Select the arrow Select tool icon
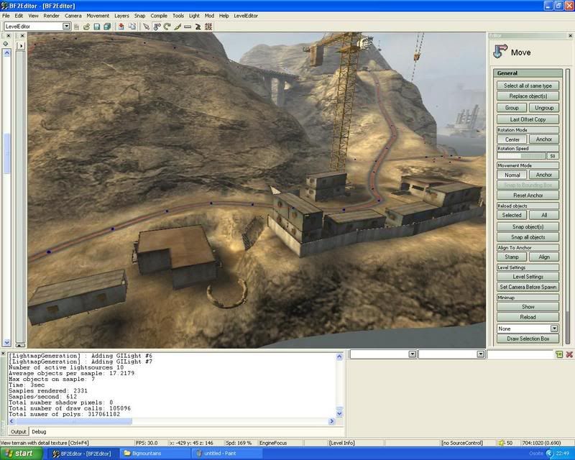The width and height of the screenshot is (575, 460). [146, 27]
